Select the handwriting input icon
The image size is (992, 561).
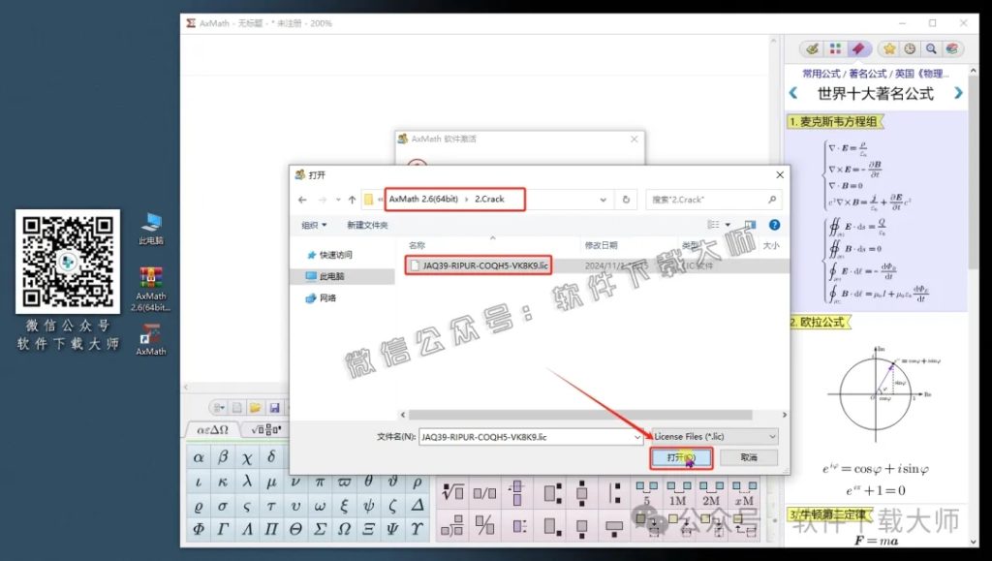pos(812,48)
